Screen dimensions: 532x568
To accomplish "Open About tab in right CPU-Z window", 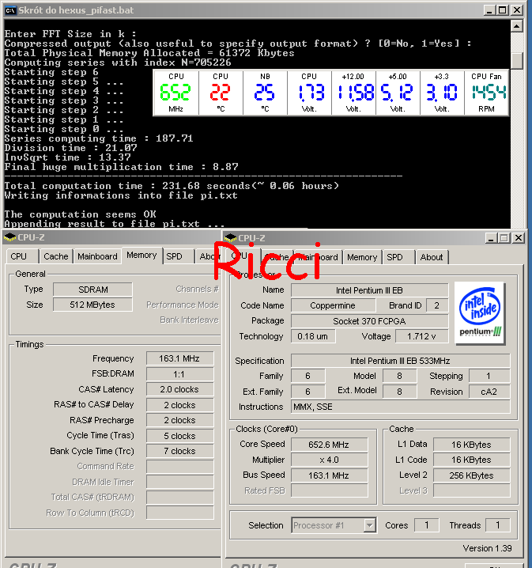I will 432,257.
